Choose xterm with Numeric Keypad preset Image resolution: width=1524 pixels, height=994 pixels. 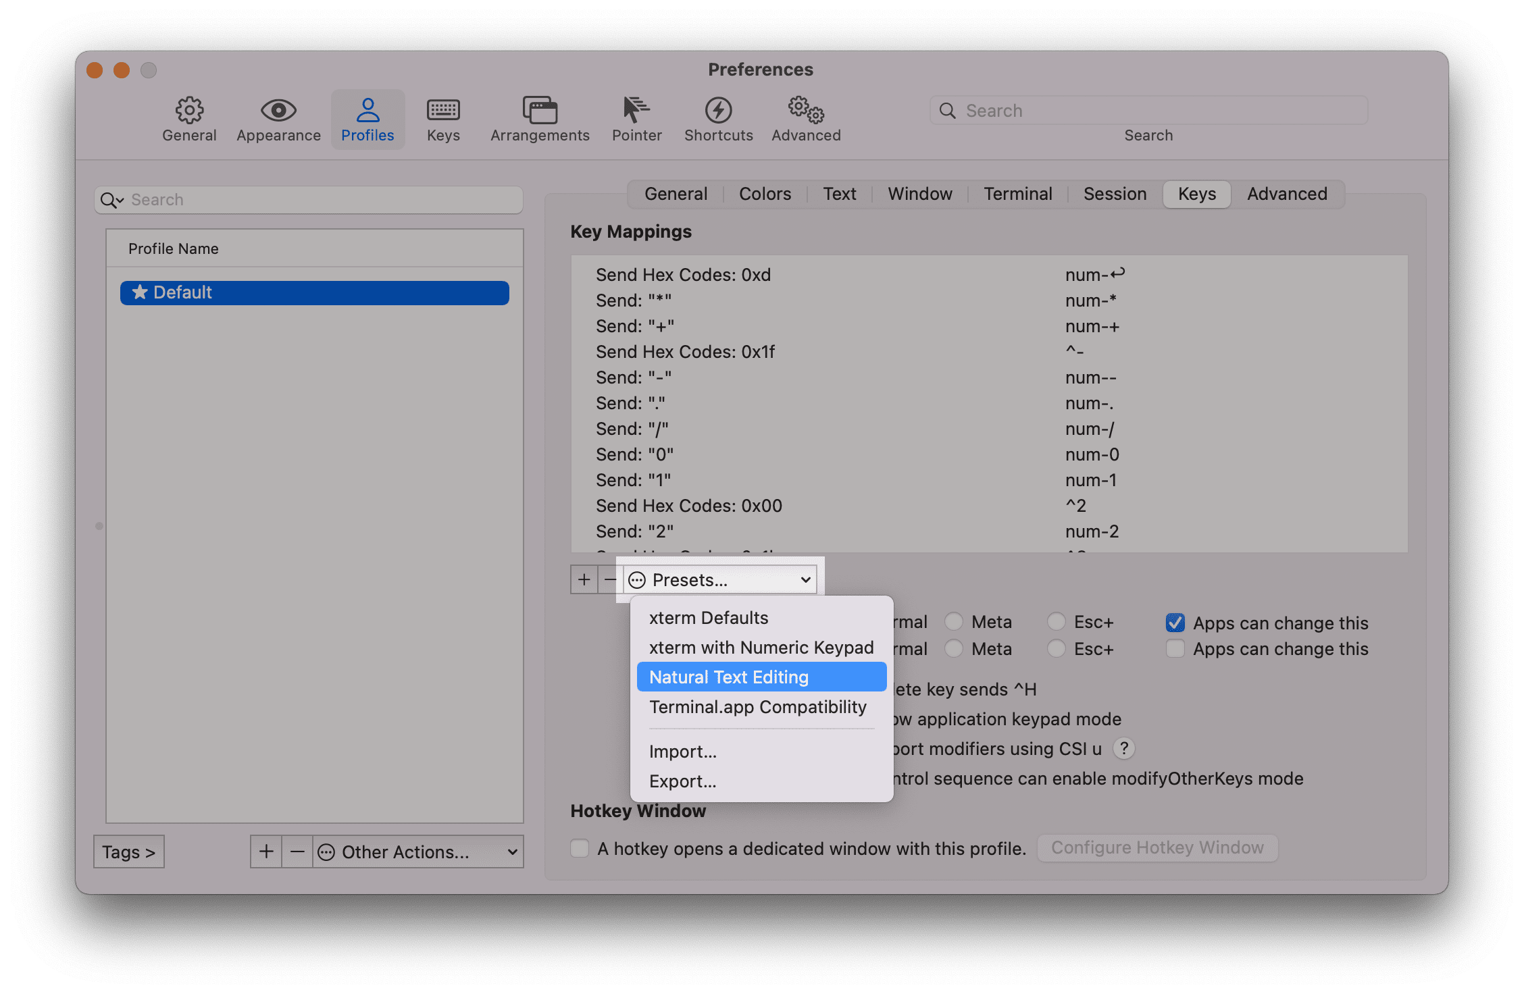pos(761,648)
